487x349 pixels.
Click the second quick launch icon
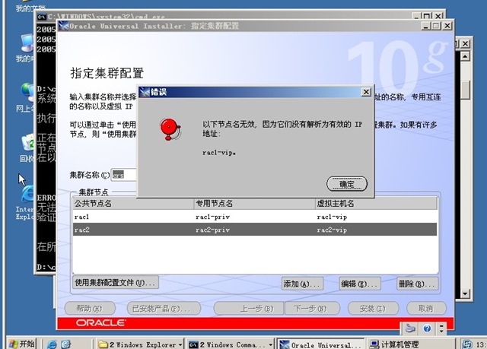[66, 344]
